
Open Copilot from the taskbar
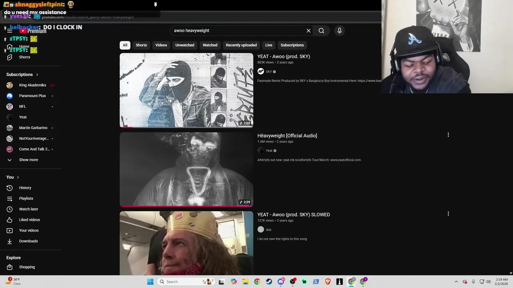click(x=234, y=282)
